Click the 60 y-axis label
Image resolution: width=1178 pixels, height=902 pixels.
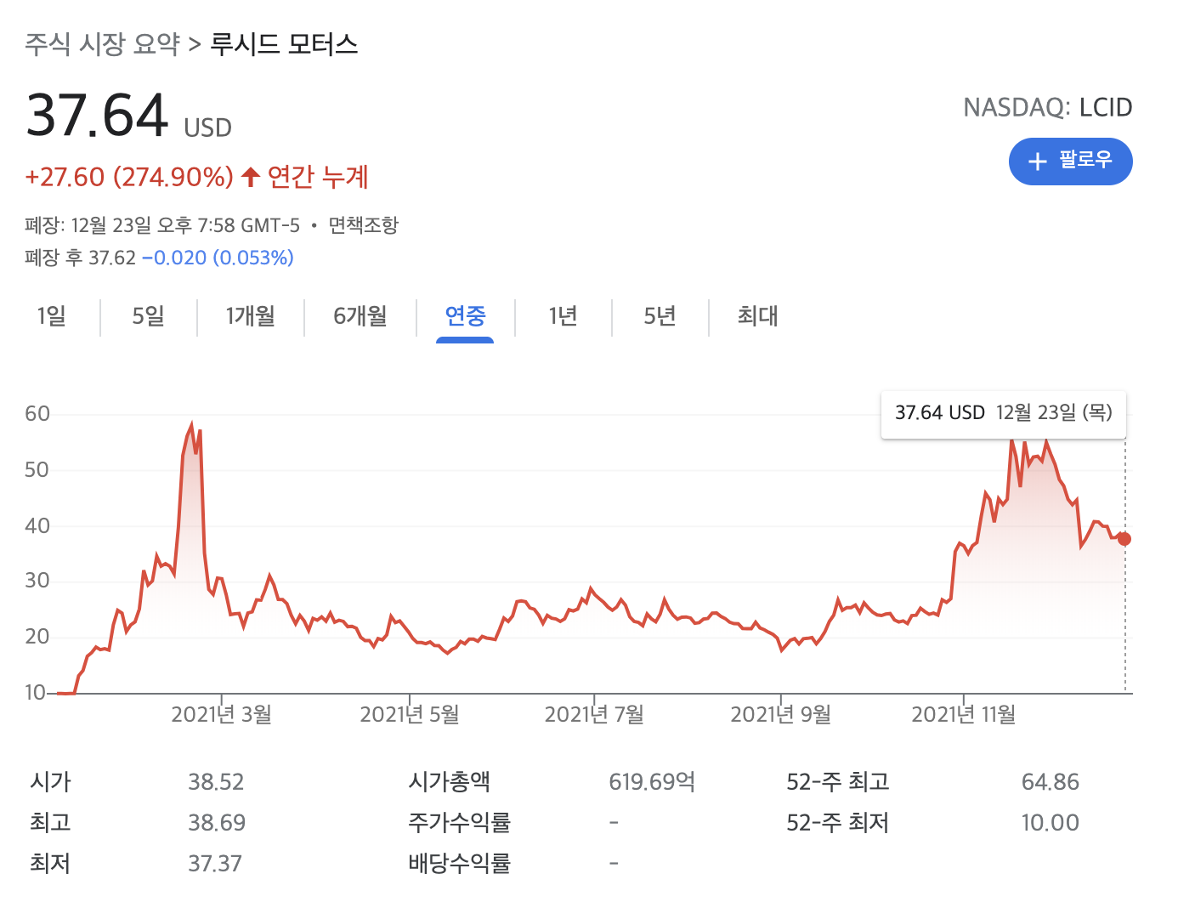pos(37,414)
